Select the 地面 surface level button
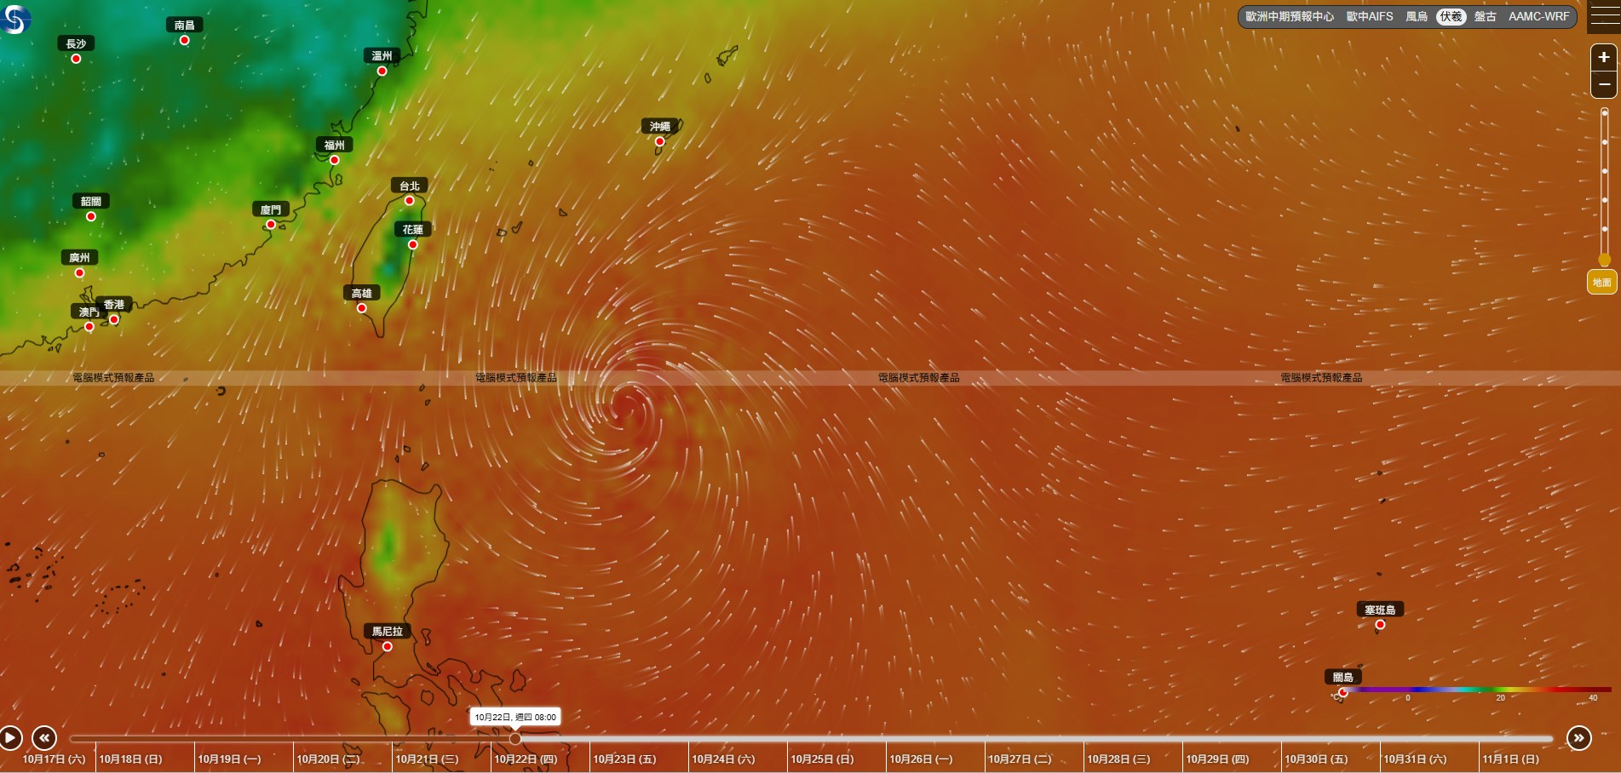The height and width of the screenshot is (773, 1621). [x=1602, y=282]
